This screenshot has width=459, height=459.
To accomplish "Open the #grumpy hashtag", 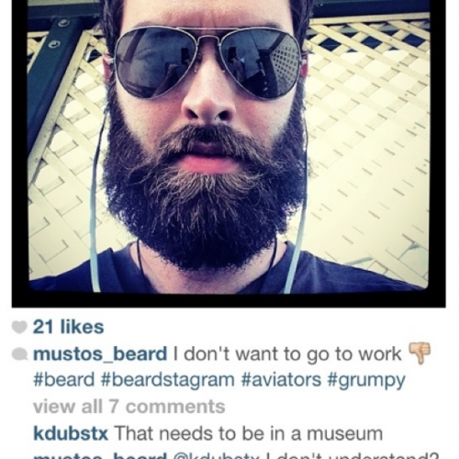I will point(366,381).
